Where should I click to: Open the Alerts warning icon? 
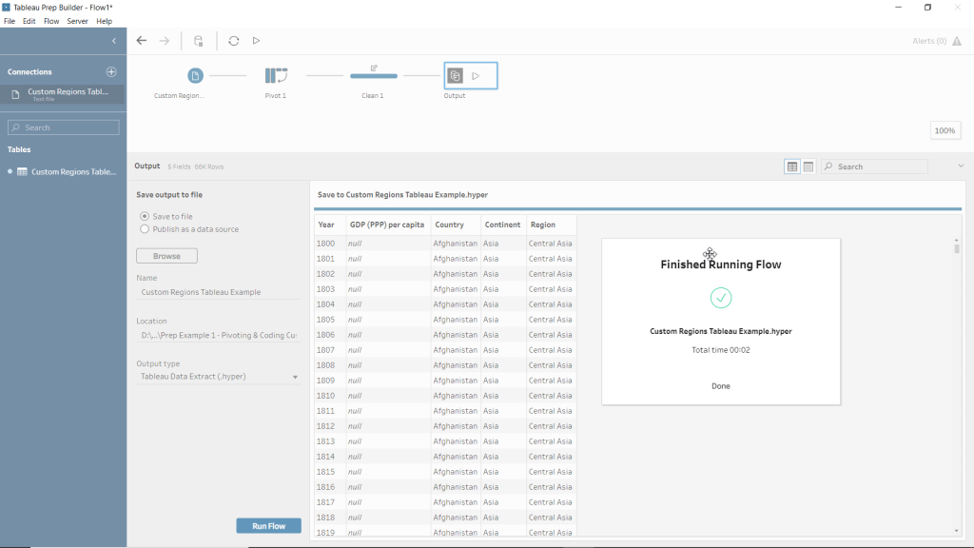956,41
